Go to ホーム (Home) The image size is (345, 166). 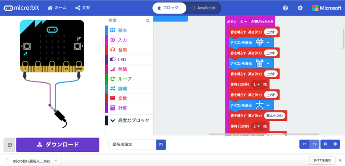[x=57, y=8]
